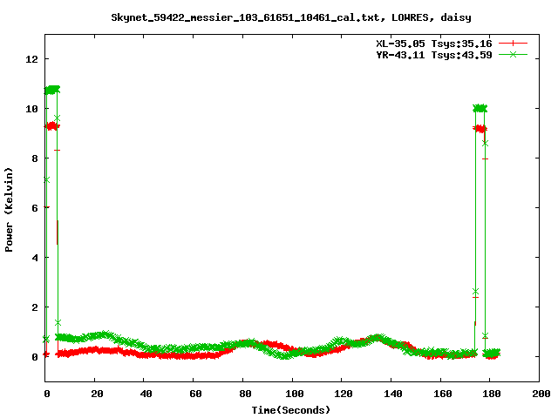This screenshot has height=418, width=558.
Task: Click the red calibration plateau near 9.2 Kelvin at 175 seconds
Action: [x=480, y=129]
